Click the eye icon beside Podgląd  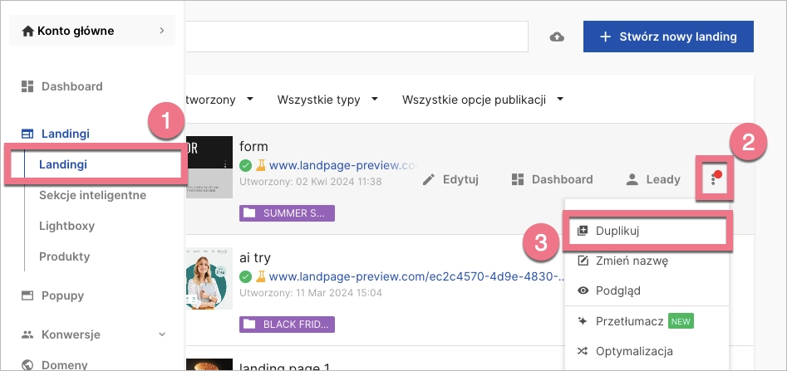tap(583, 290)
